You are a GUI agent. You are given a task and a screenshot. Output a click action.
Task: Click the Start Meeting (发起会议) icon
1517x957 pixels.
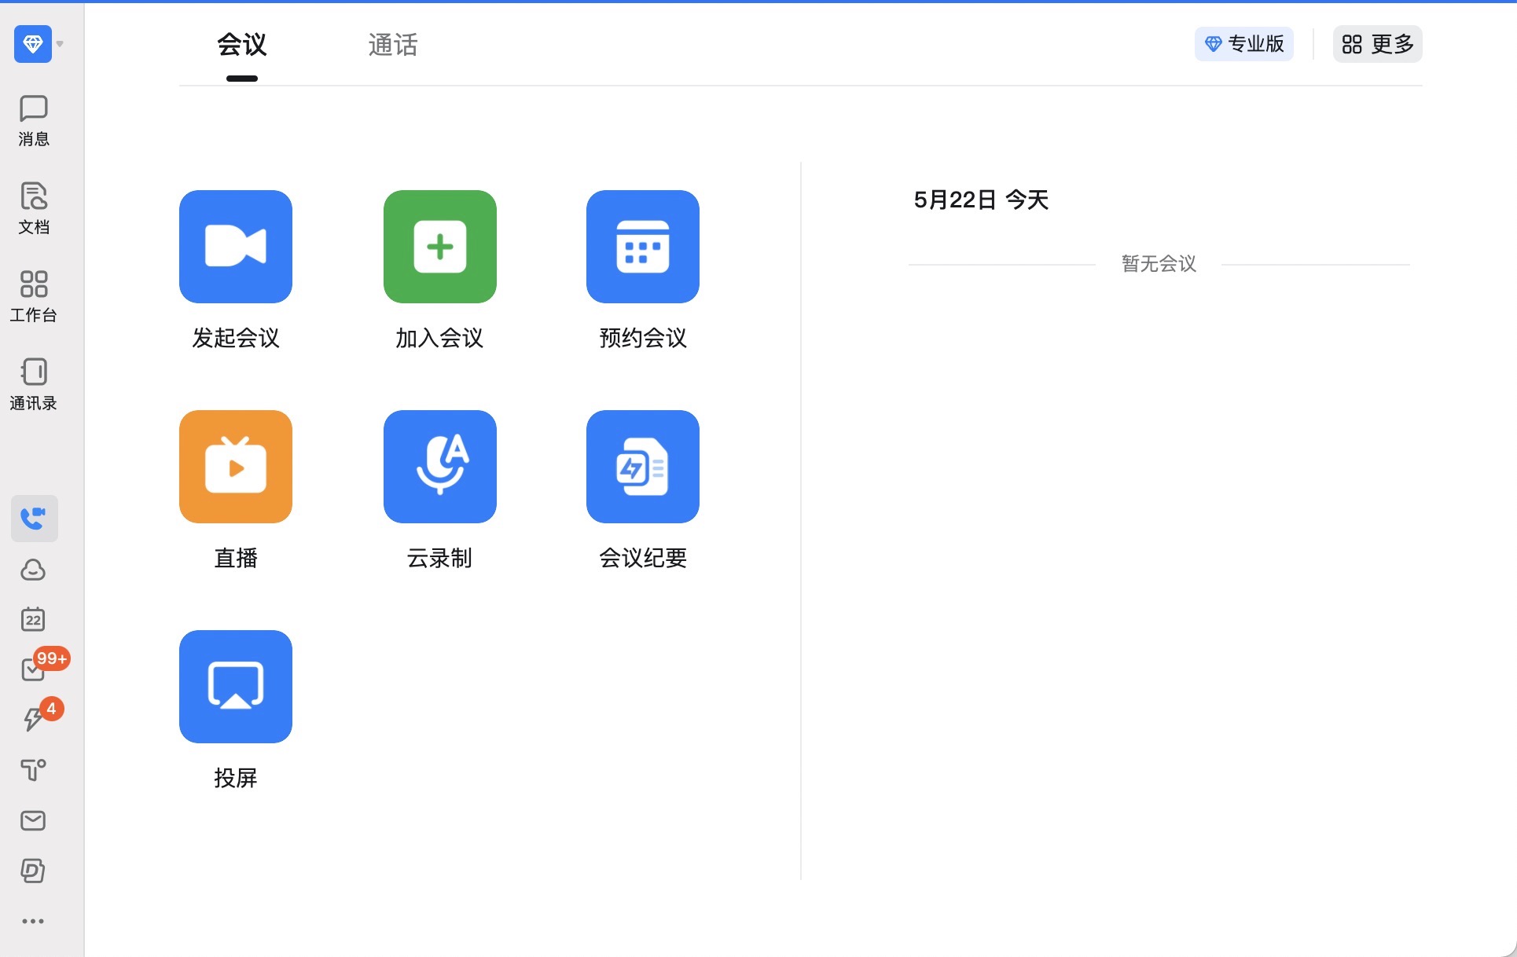pyautogui.click(x=235, y=247)
